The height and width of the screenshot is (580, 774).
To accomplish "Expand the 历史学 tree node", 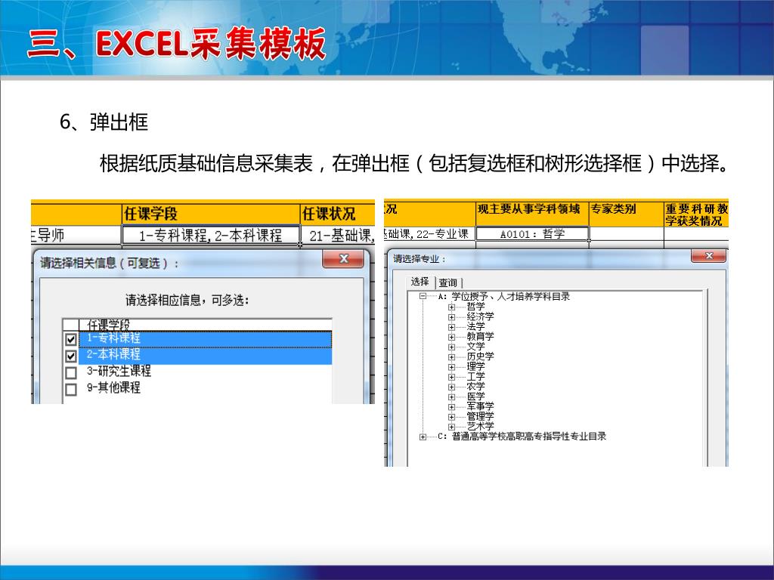I will click(451, 356).
